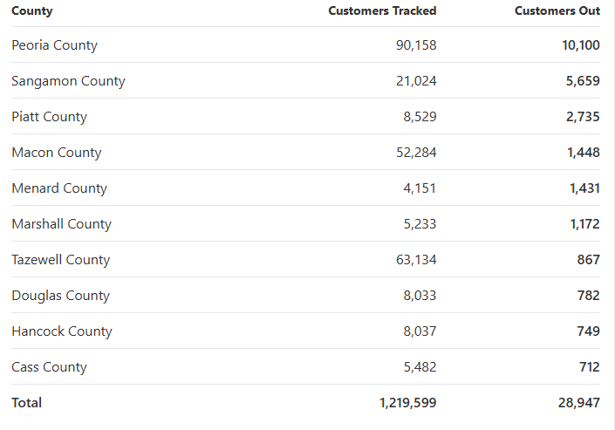This screenshot has height=430, width=615.
Task: Click the County column header
Action: 31,11
